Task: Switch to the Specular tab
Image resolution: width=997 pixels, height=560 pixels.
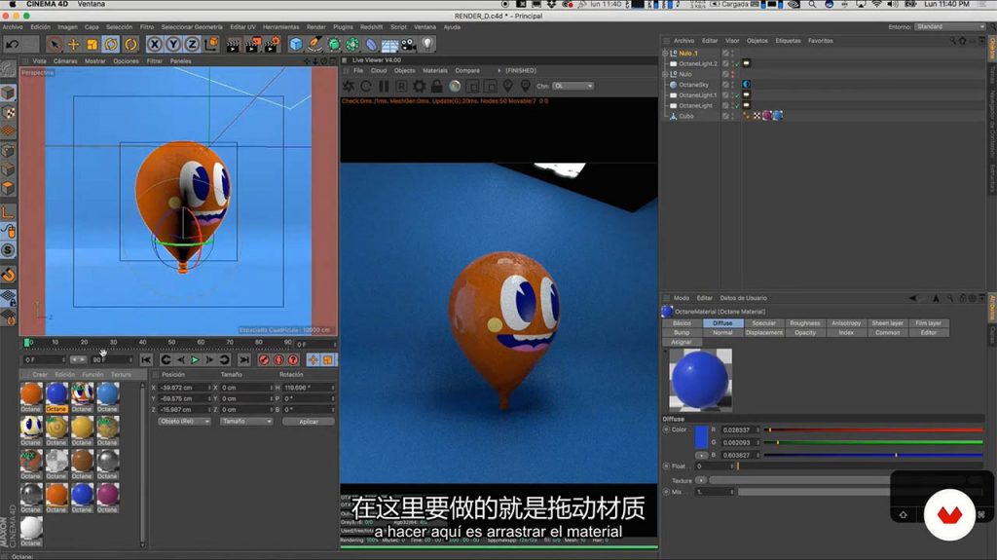Action: pos(763,323)
